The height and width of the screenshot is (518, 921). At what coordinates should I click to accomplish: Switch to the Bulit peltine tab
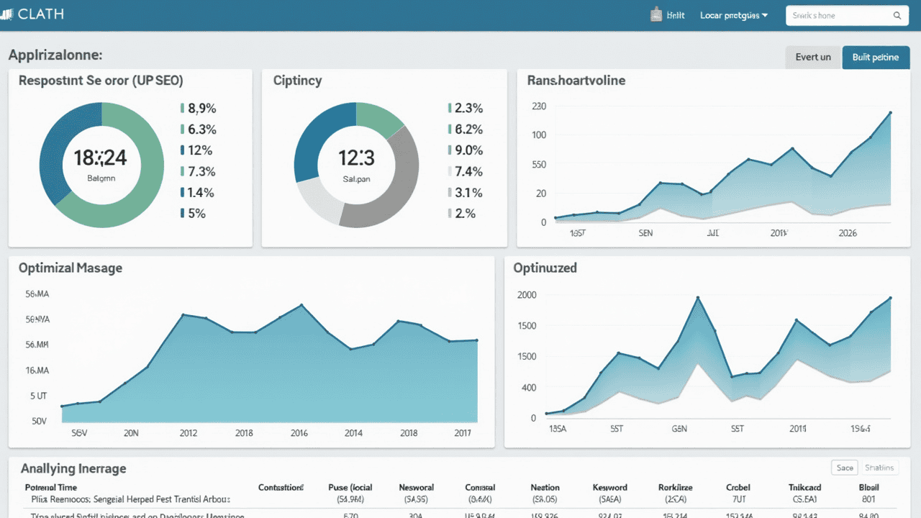(x=876, y=58)
